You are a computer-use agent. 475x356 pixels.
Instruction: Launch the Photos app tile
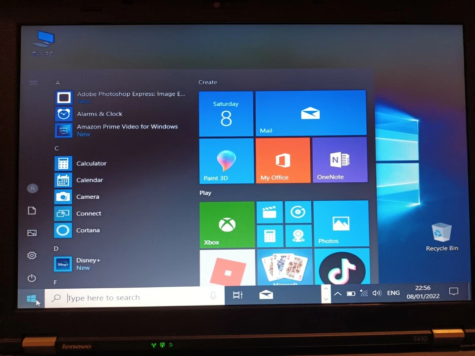pyautogui.click(x=340, y=224)
